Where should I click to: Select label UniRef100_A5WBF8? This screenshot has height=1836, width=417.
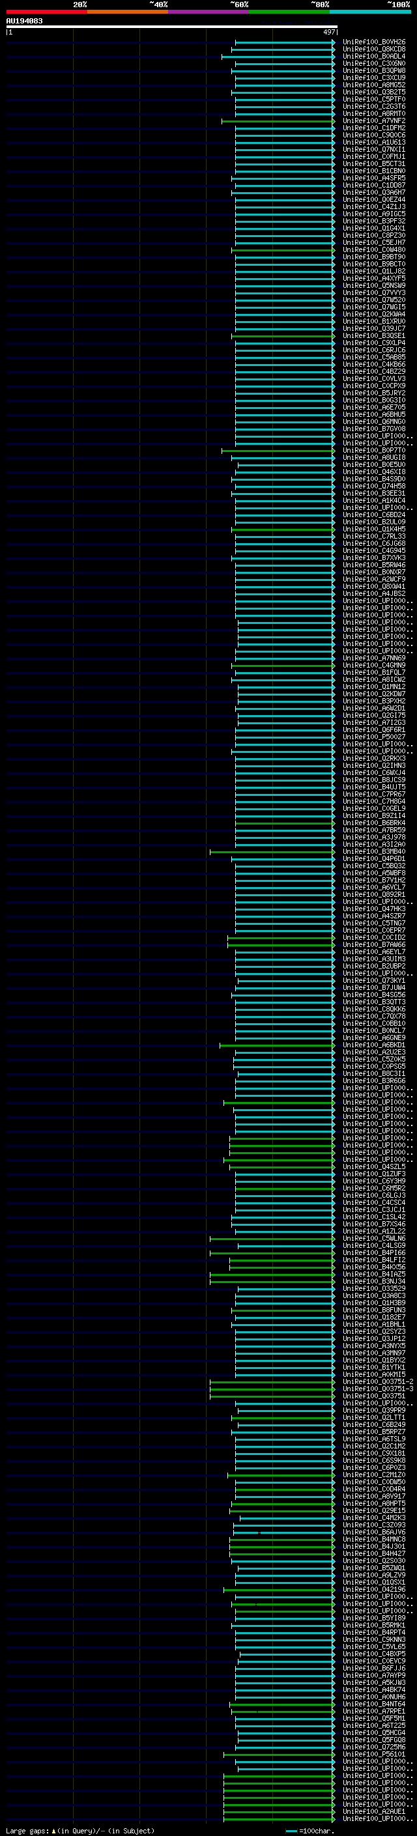374,873
